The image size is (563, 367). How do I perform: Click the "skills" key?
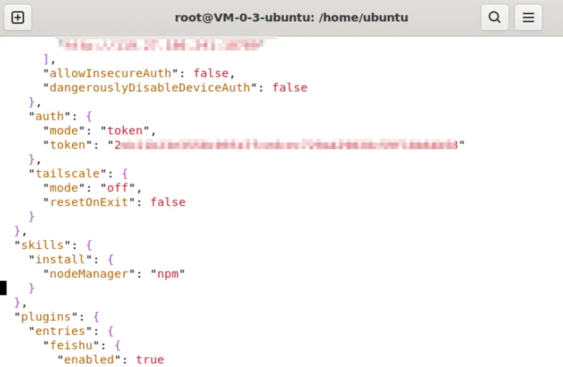pyautogui.click(x=42, y=245)
